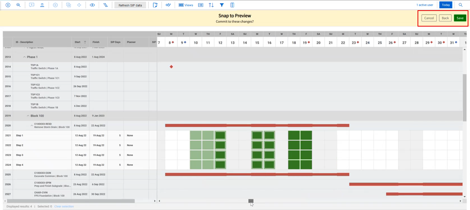Click the column layout icon

click(232, 5)
